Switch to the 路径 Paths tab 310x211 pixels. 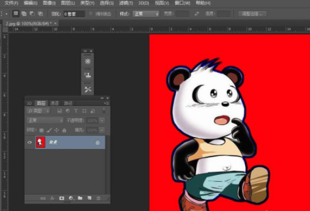(68, 103)
